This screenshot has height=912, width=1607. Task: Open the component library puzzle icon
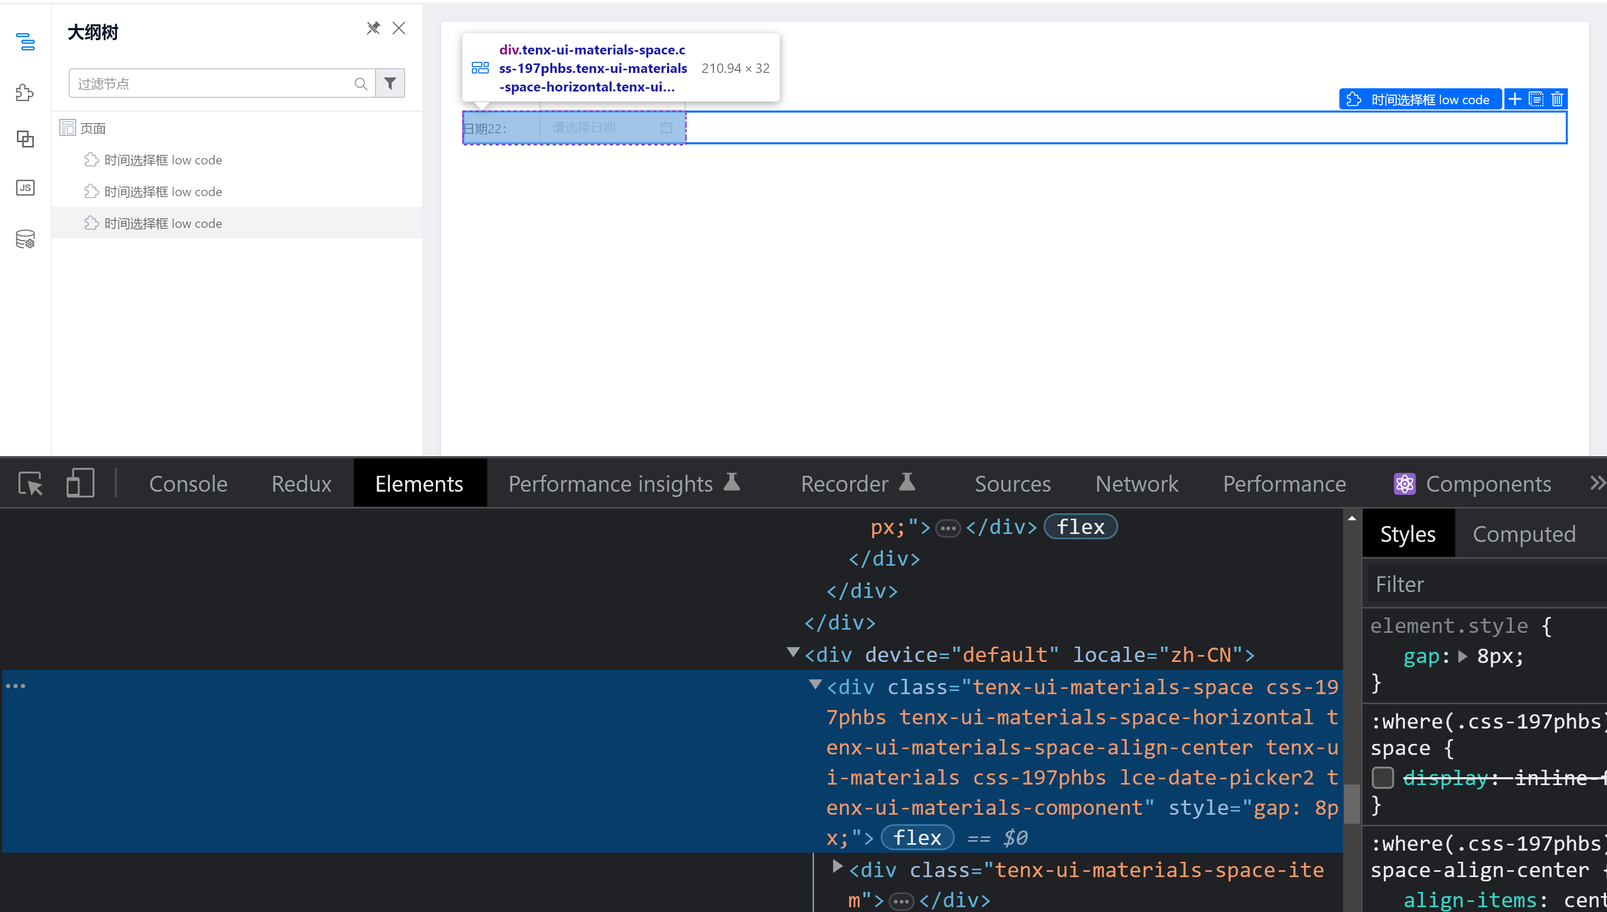(25, 93)
